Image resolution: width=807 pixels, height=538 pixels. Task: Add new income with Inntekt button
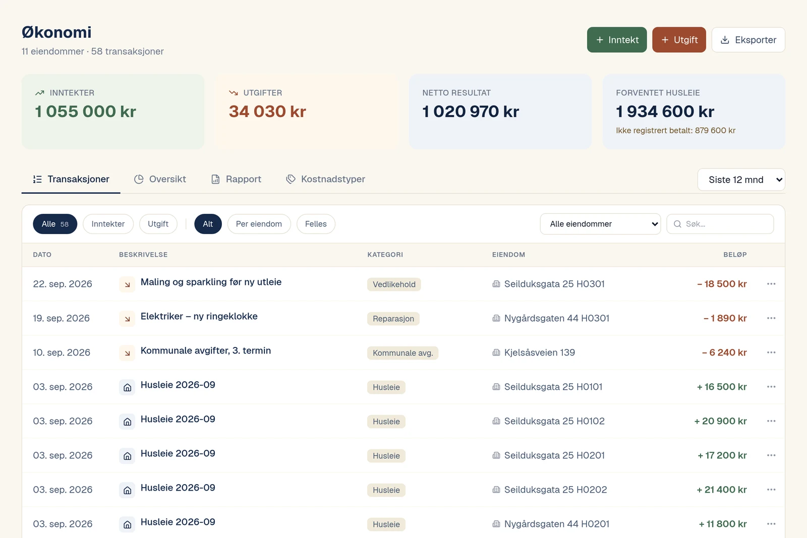point(617,40)
